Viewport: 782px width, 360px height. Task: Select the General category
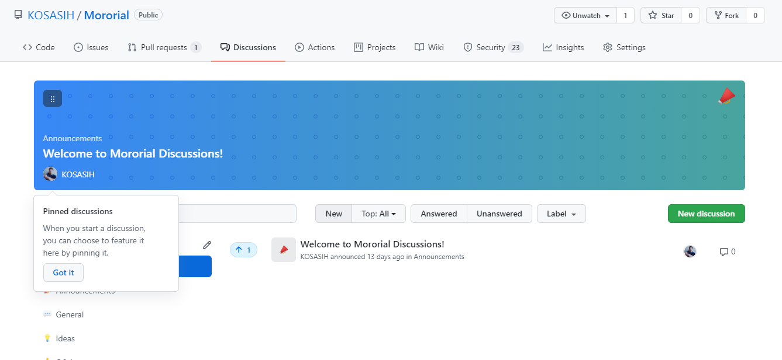coord(70,314)
